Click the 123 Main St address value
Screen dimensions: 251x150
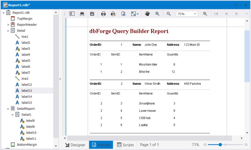(192, 45)
